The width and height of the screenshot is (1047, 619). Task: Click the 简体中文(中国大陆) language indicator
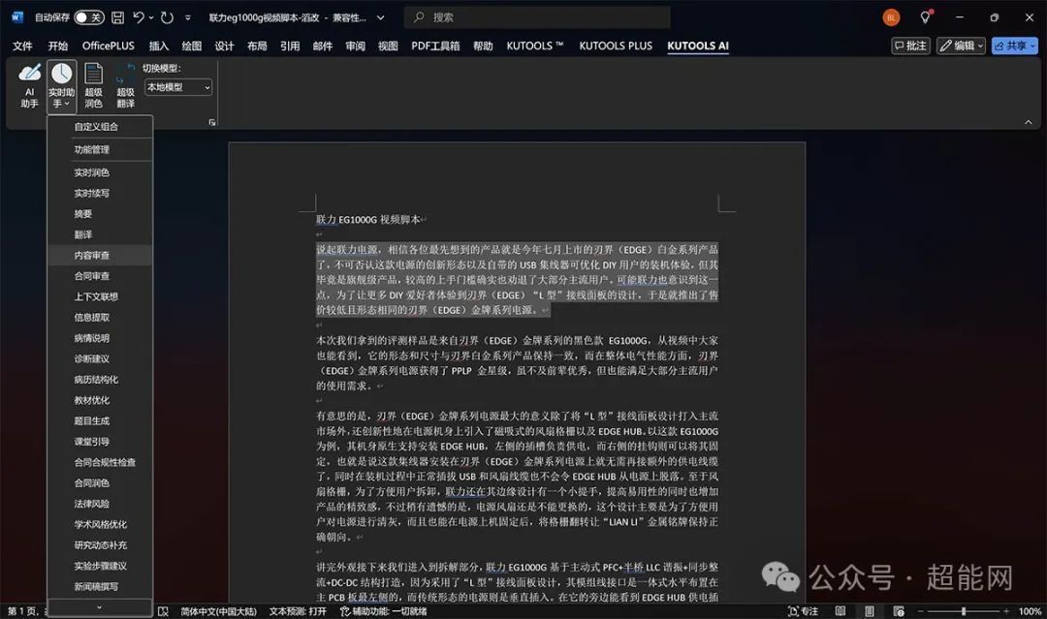218,611
